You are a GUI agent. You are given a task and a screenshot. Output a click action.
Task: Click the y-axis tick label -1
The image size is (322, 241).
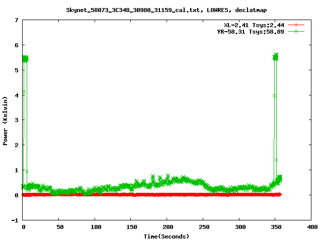click(x=15, y=220)
